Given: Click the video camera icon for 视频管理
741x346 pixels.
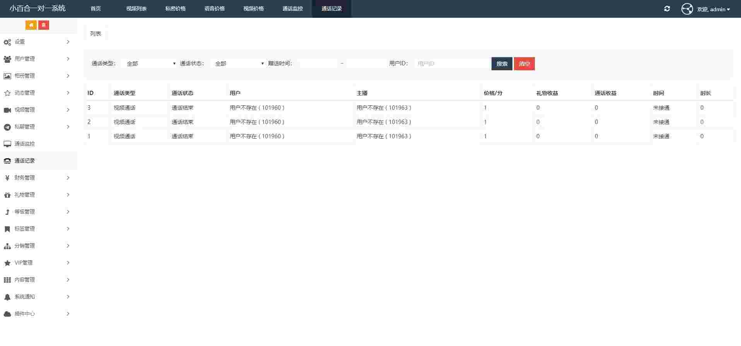Looking at the screenshot, I should (7, 110).
